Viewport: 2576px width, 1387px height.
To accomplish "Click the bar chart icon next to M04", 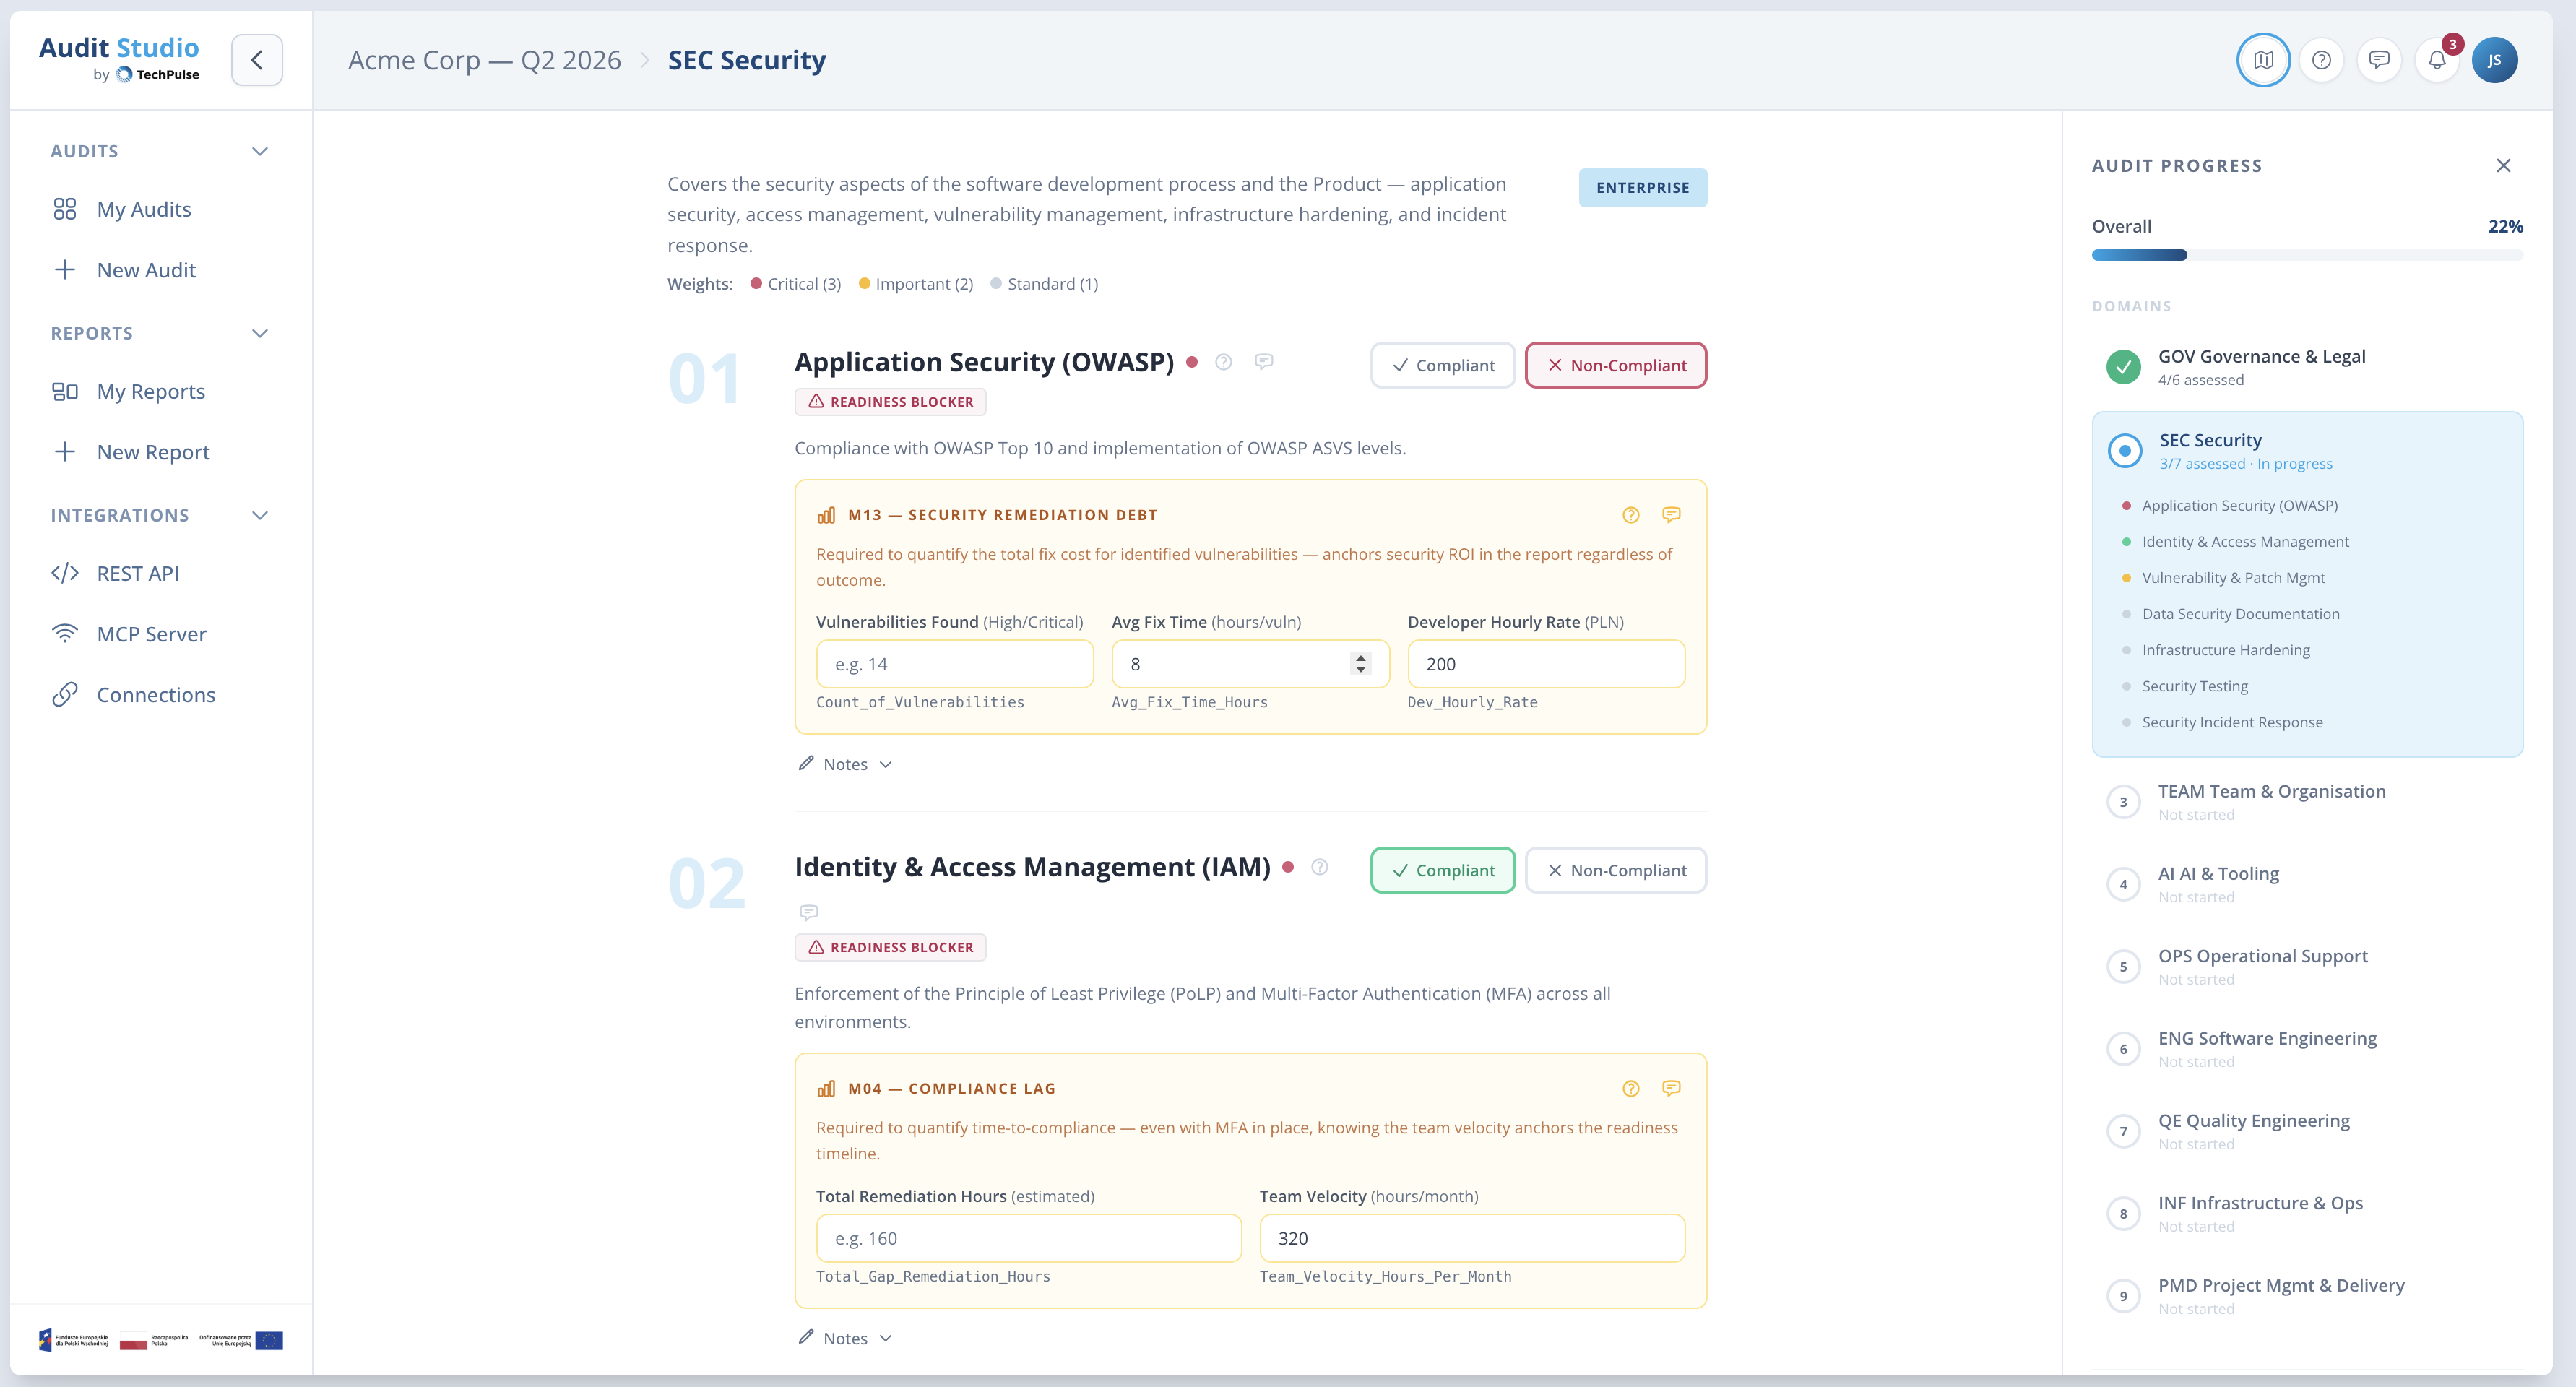I will [x=826, y=1088].
